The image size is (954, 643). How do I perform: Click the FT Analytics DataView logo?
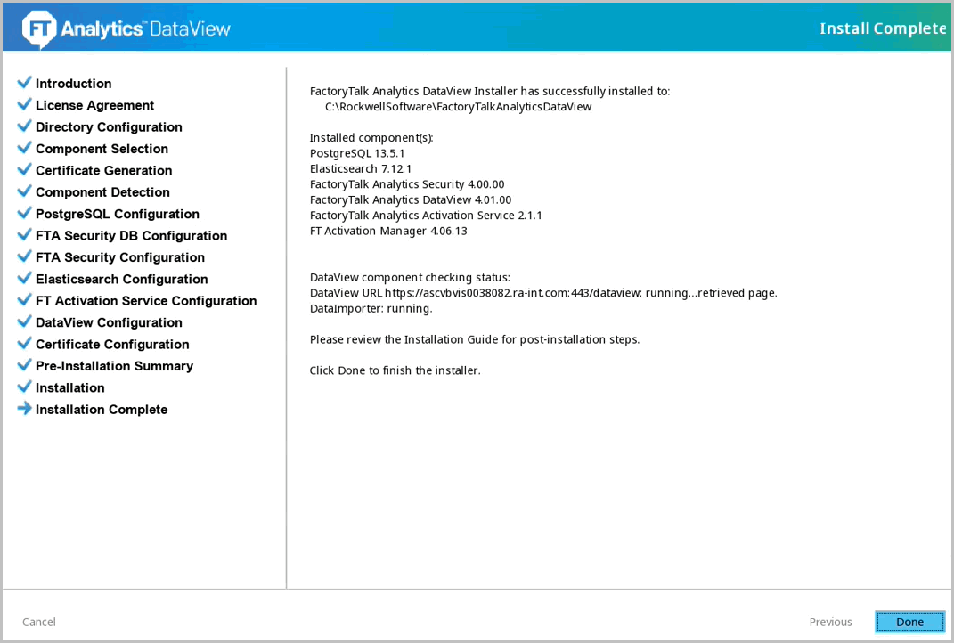pos(126,28)
